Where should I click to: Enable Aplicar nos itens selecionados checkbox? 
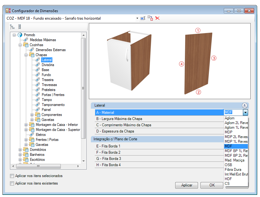12,176
